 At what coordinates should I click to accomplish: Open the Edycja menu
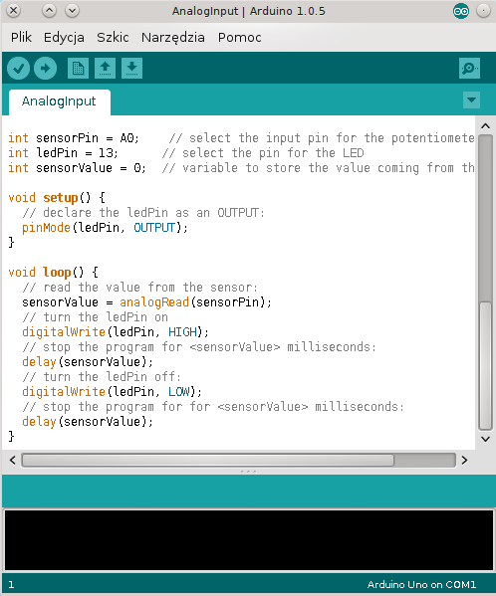coord(64,37)
